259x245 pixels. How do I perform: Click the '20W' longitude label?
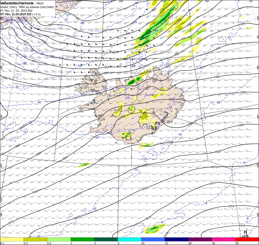(121, 1)
